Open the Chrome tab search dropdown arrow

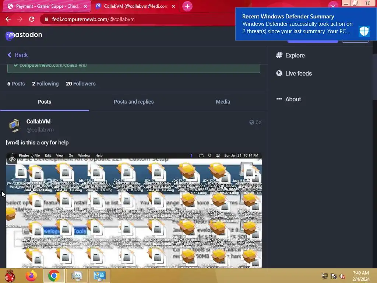[x=333, y=6]
